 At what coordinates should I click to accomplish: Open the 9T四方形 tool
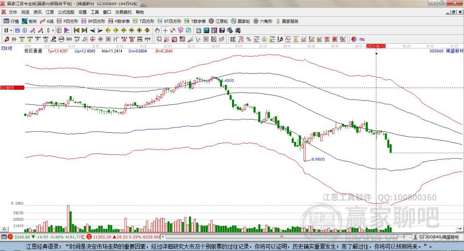(169, 21)
